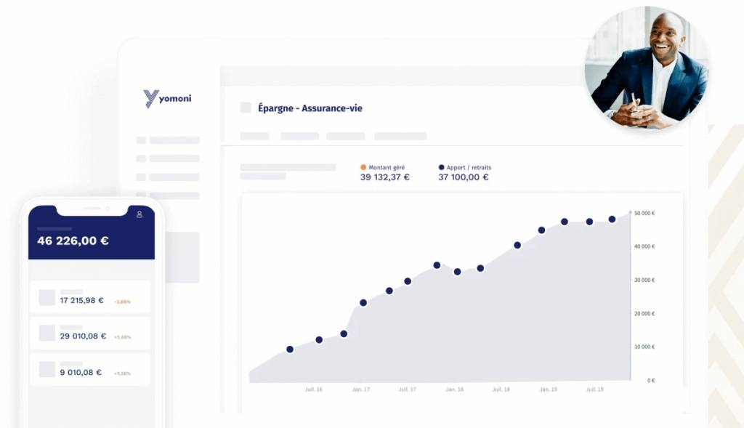The height and width of the screenshot is (428, 744).
Task: Click the orange Montant géré legend dot
Action: 363,167
